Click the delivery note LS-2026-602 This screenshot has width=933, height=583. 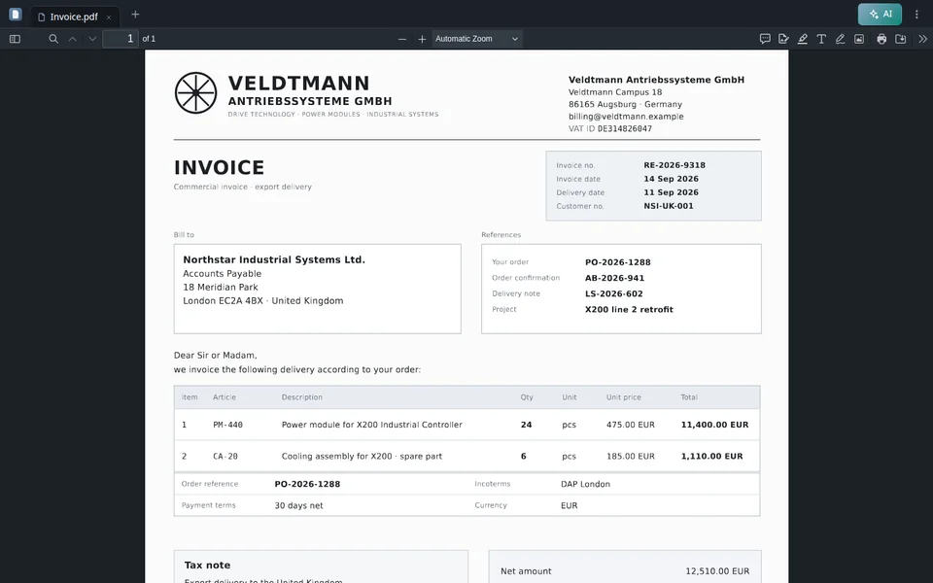click(x=614, y=293)
